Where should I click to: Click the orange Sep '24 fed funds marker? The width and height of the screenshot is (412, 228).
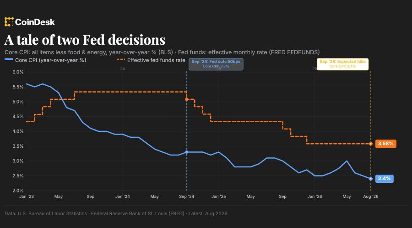[187, 99]
